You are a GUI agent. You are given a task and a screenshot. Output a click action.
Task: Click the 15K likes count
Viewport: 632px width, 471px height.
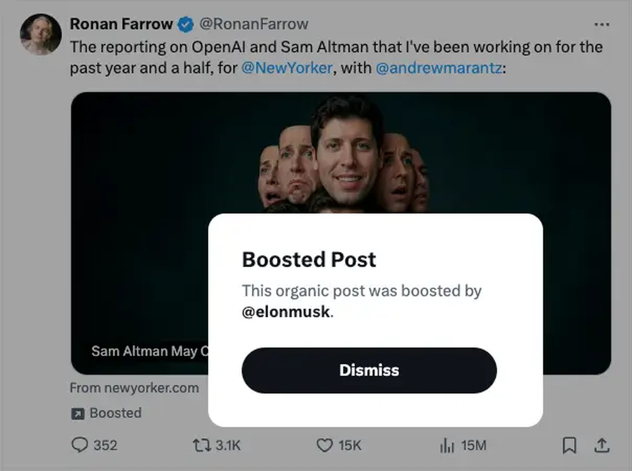point(348,445)
